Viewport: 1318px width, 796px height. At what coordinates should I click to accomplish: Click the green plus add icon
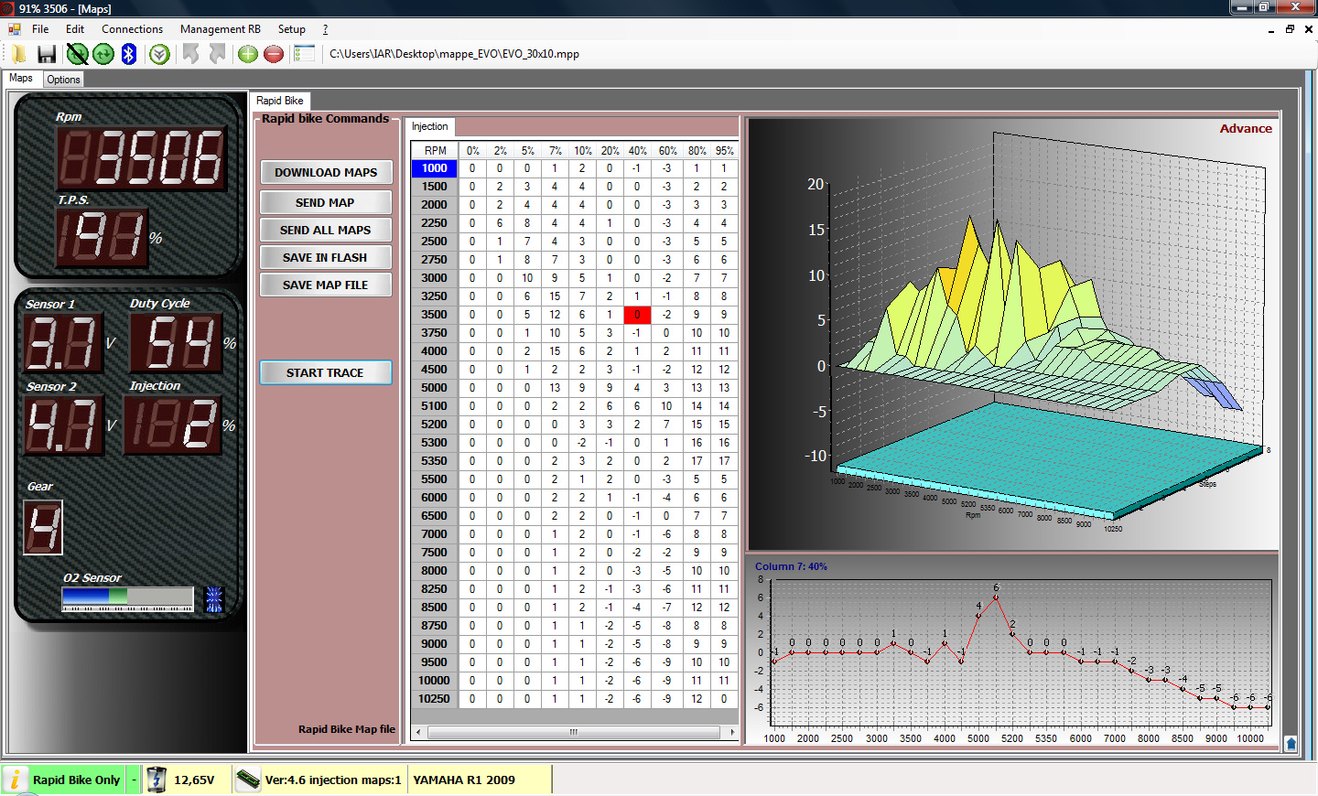247,54
